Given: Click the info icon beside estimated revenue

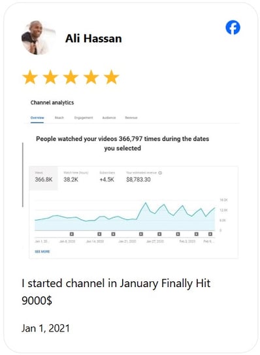Looking at the screenshot, I should 160,173.
